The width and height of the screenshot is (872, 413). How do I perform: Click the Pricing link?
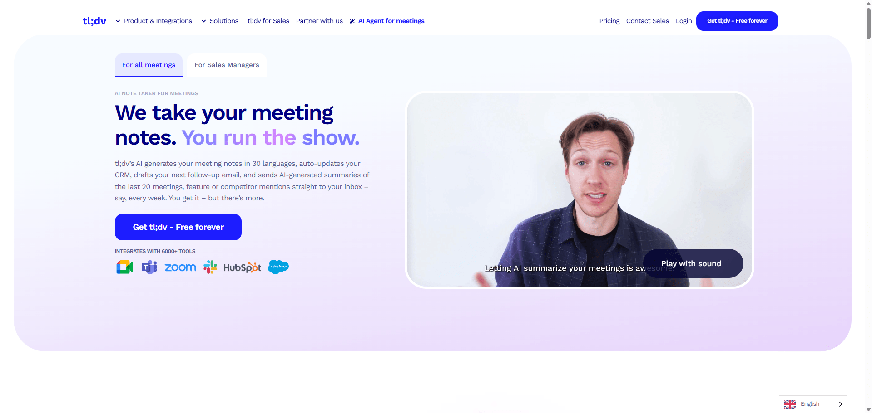tap(609, 21)
